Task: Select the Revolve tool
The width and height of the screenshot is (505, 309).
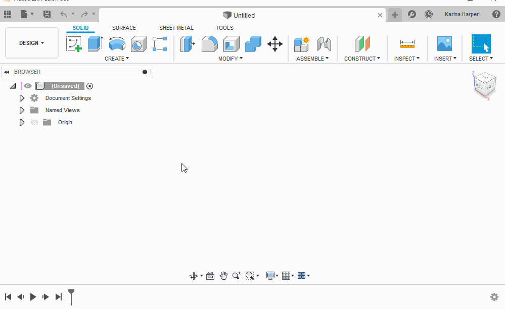Action: pyautogui.click(x=117, y=44)
